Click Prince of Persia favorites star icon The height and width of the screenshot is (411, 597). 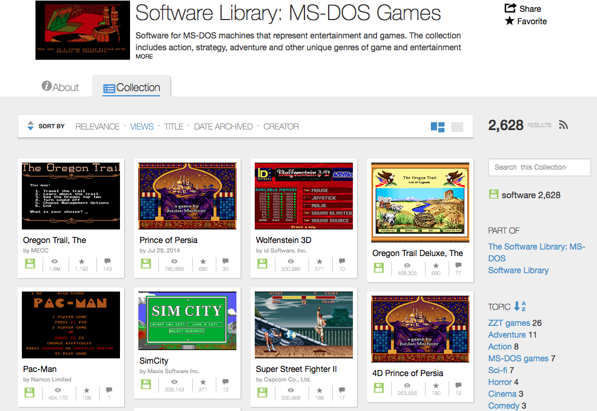tap(203, 261)
